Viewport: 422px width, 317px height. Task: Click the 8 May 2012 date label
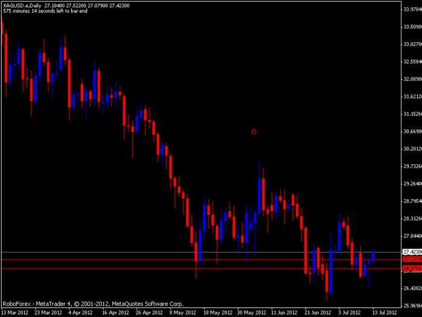[x=183, y=313]
